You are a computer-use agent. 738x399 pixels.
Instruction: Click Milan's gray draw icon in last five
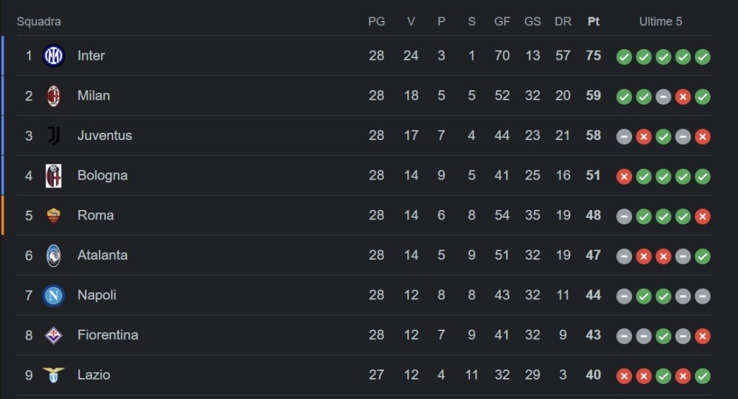[x=664, y=97]
